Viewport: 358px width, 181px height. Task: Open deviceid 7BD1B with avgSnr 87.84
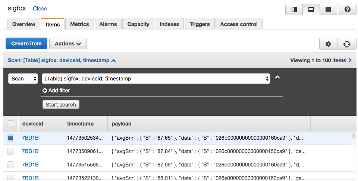pos(30,151)
